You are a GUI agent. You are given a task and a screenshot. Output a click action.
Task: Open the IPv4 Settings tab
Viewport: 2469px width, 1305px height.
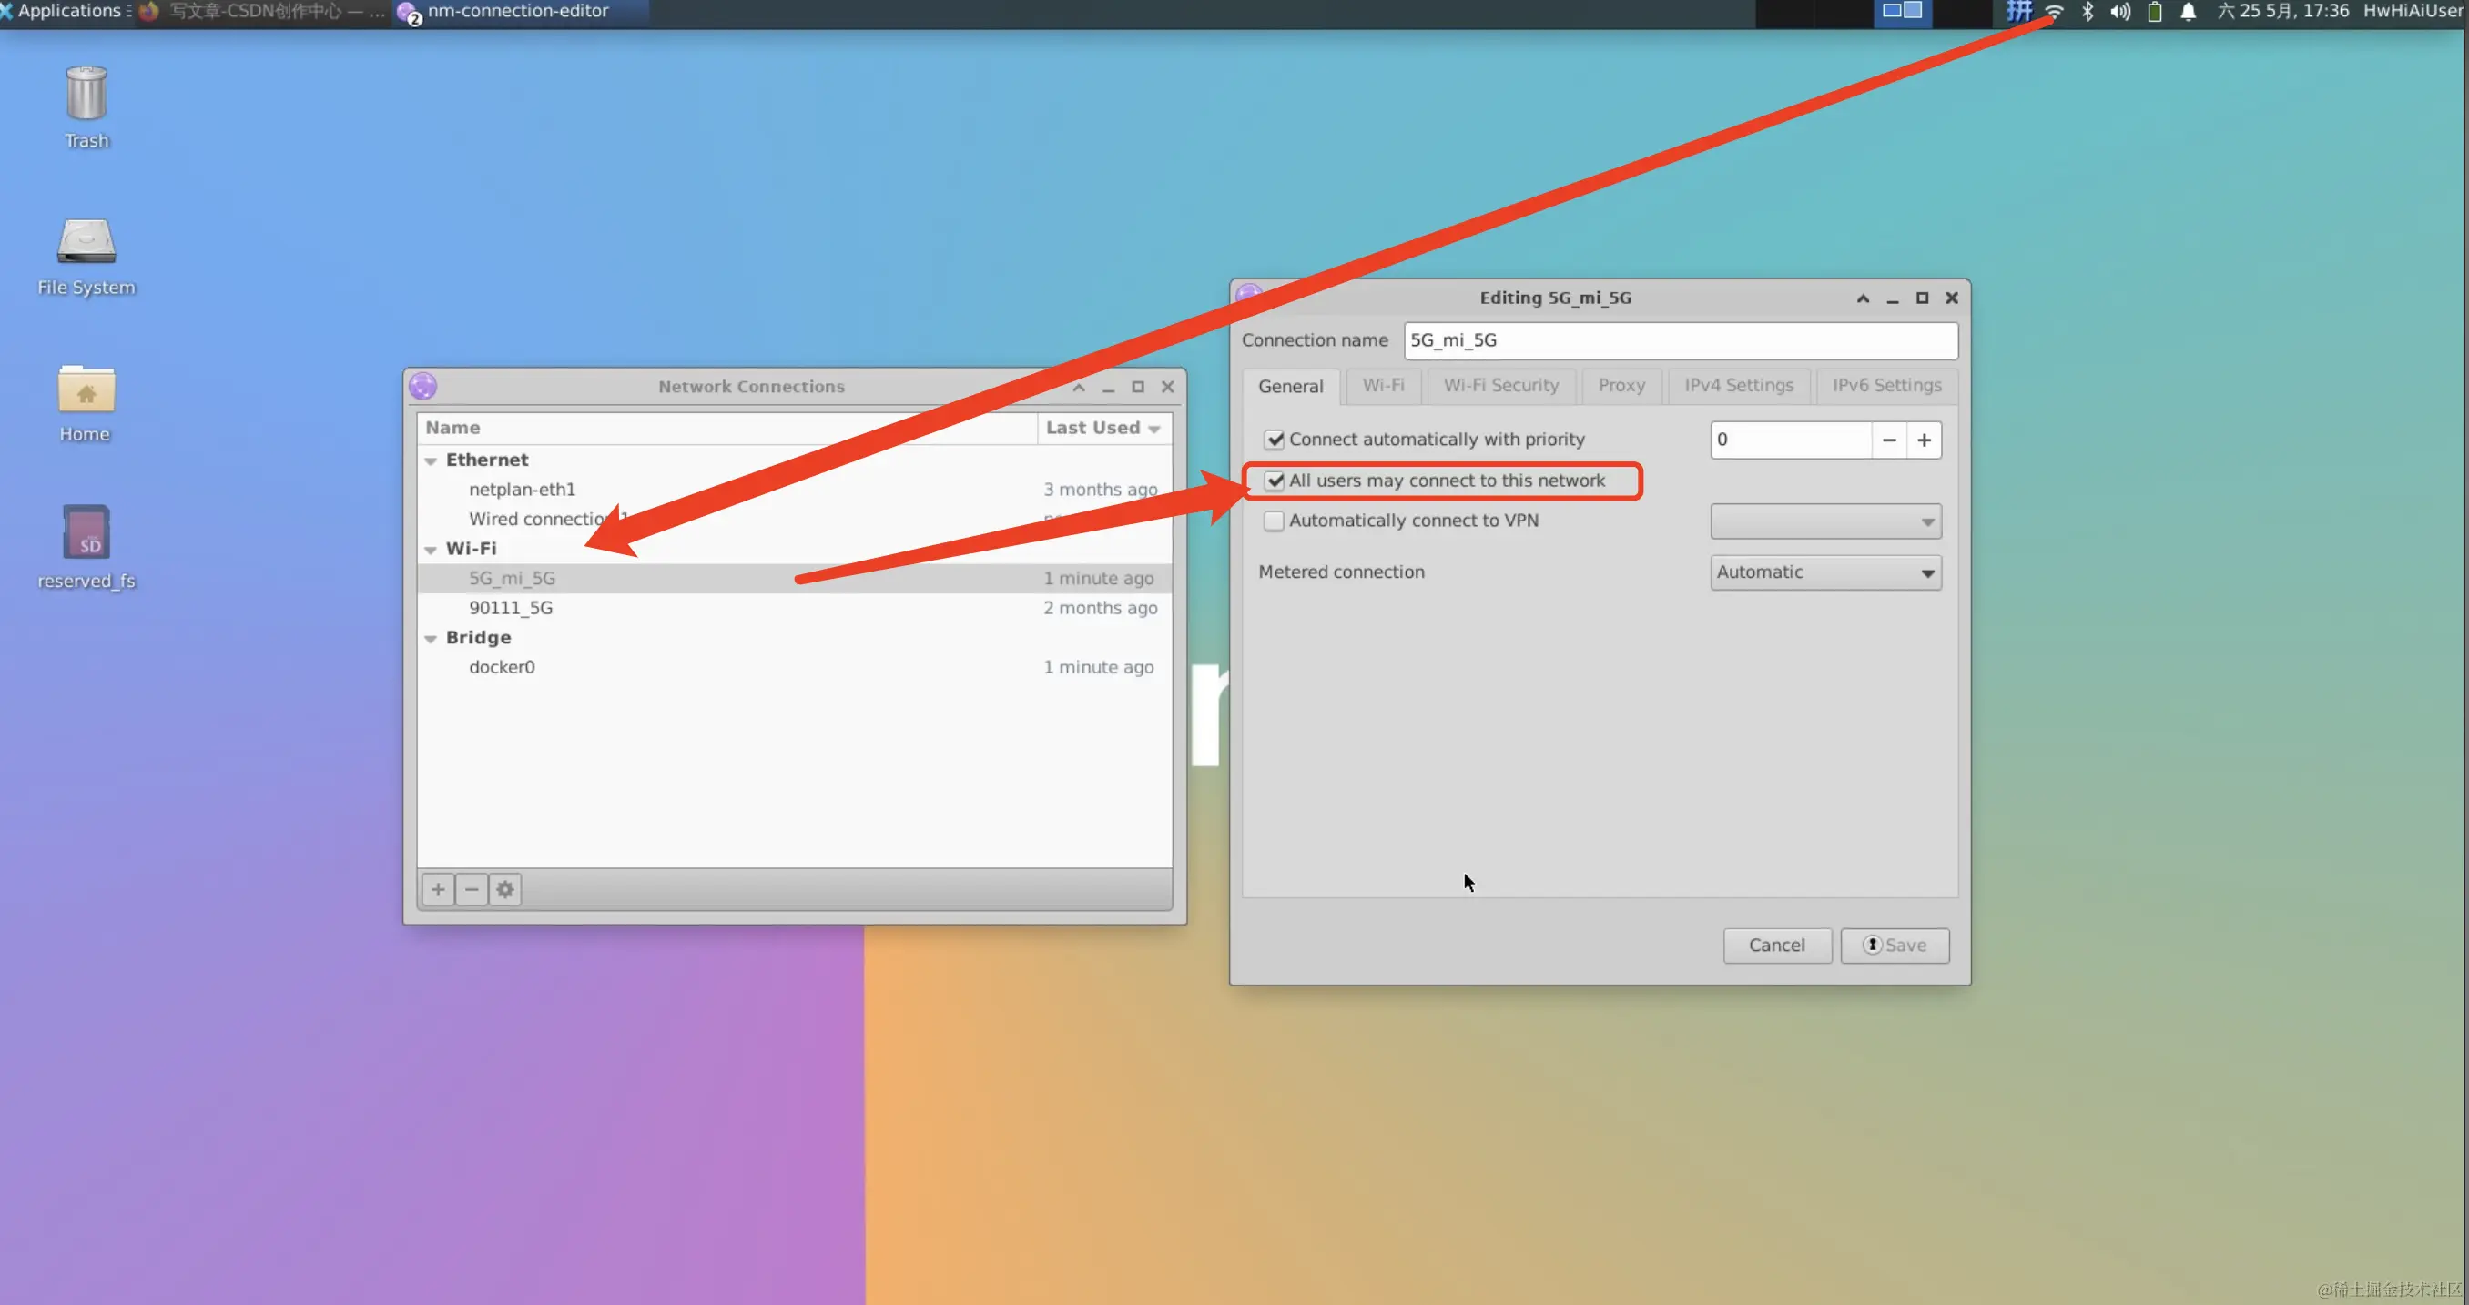pyautogui.click(x=1738, y=385)
